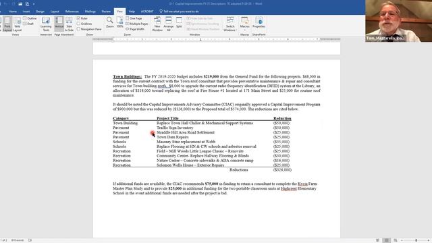
Task: Click the horizontal ruler
Action: coord(217,39)
